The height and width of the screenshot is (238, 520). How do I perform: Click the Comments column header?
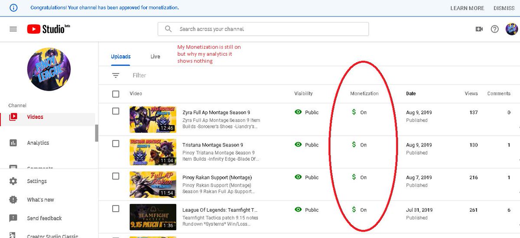(499, 93)
